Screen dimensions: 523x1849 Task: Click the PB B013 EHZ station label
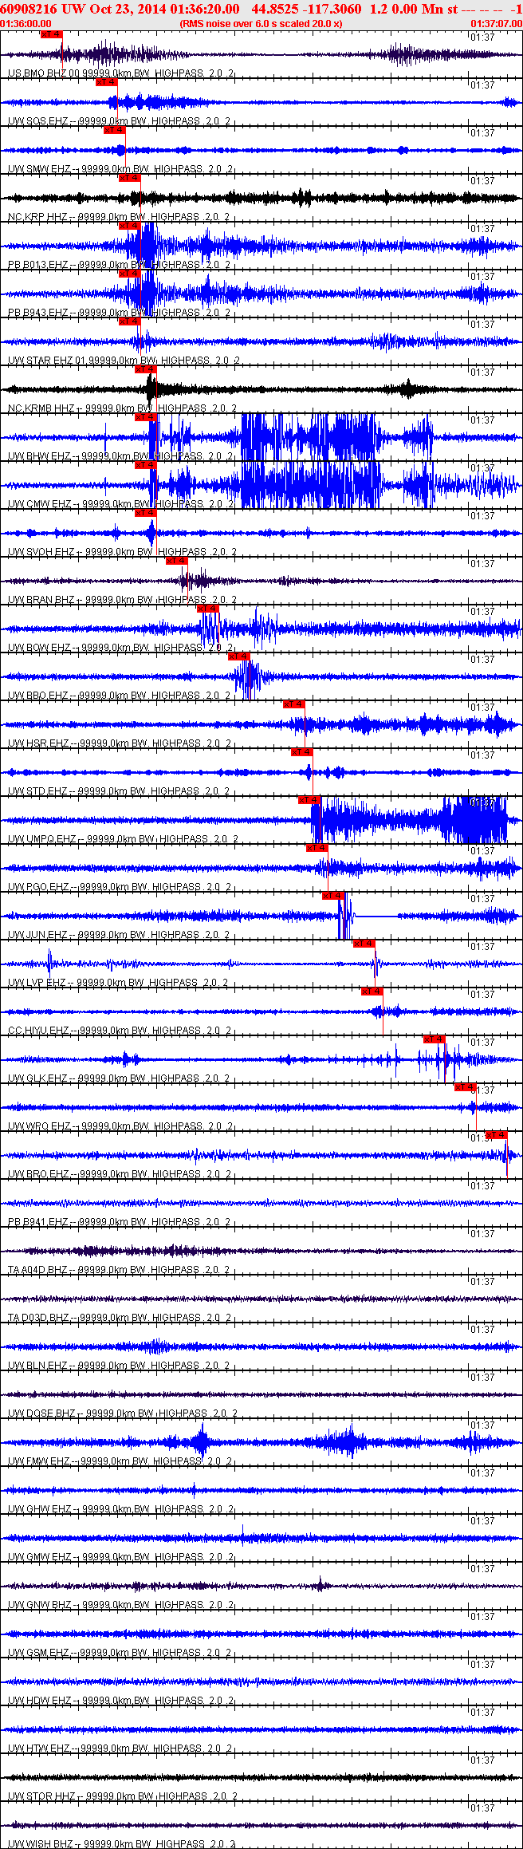click(120, 265)
